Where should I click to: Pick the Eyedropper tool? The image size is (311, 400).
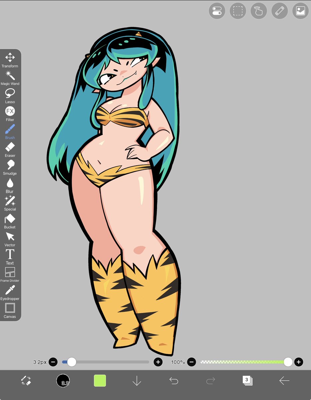(x=10, y=293)
